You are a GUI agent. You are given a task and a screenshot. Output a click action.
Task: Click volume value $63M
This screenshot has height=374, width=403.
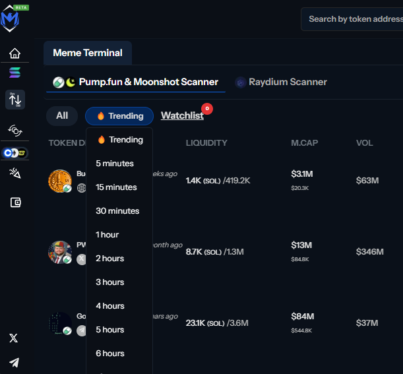point(367,181)
